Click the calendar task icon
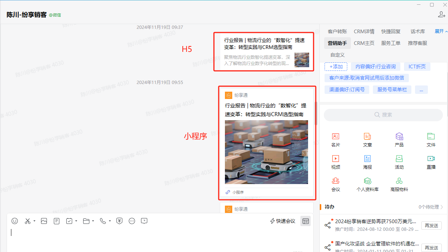The image size is (448, 252). [x=69, y=221]
